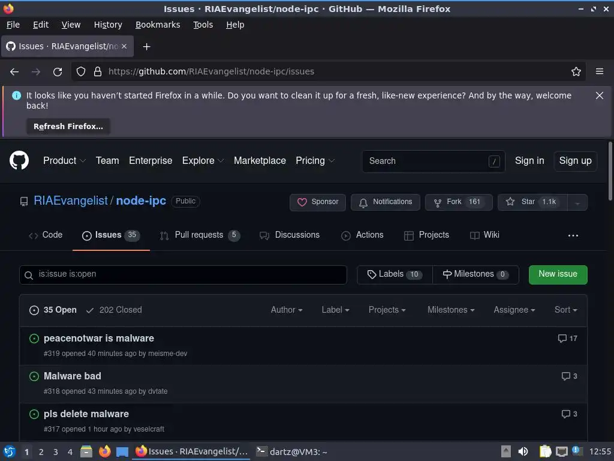Click the Sign up button
The image size is (614, 461).
tap(575, 161)
